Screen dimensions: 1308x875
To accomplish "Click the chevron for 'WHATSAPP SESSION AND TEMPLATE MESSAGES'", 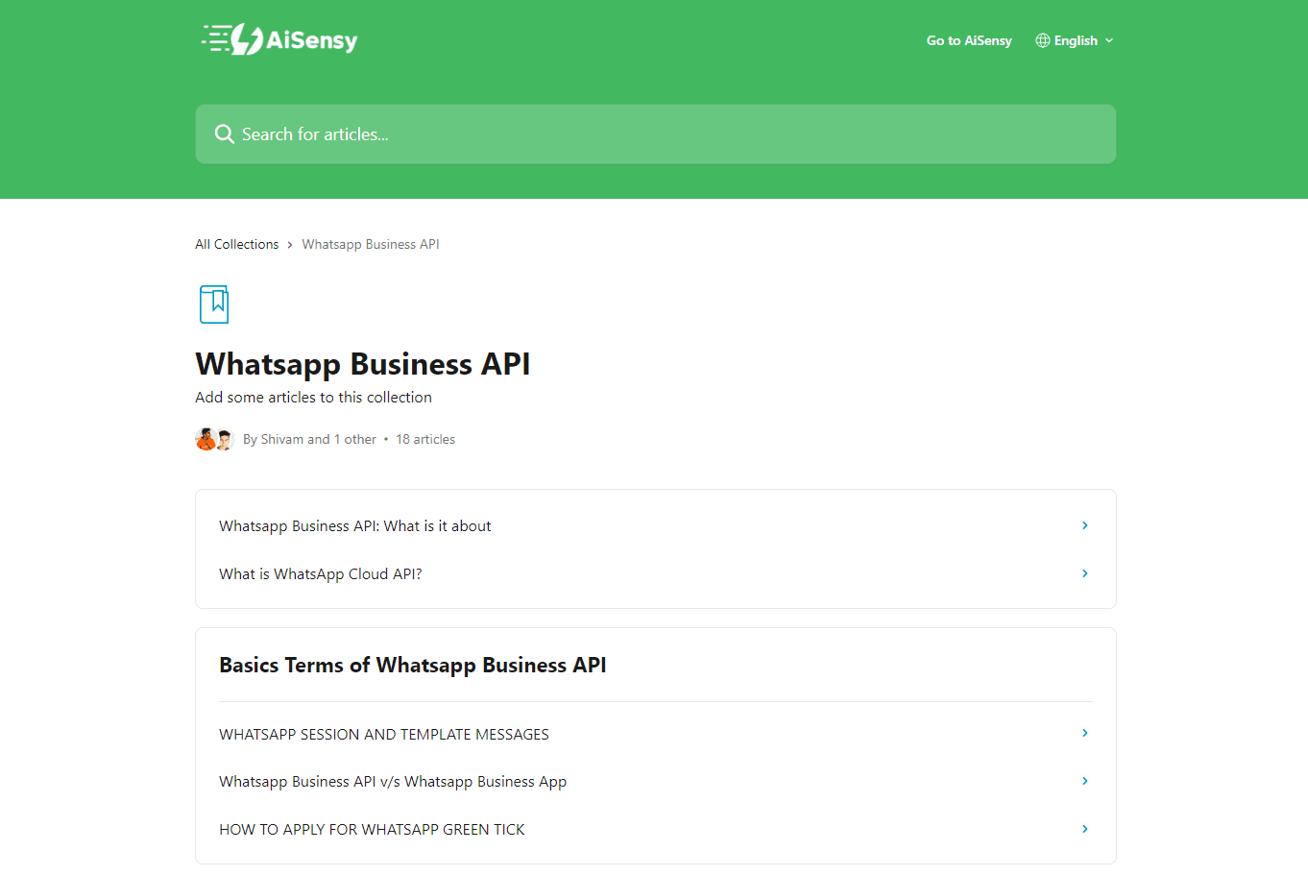I will [x=1084, y=733].
